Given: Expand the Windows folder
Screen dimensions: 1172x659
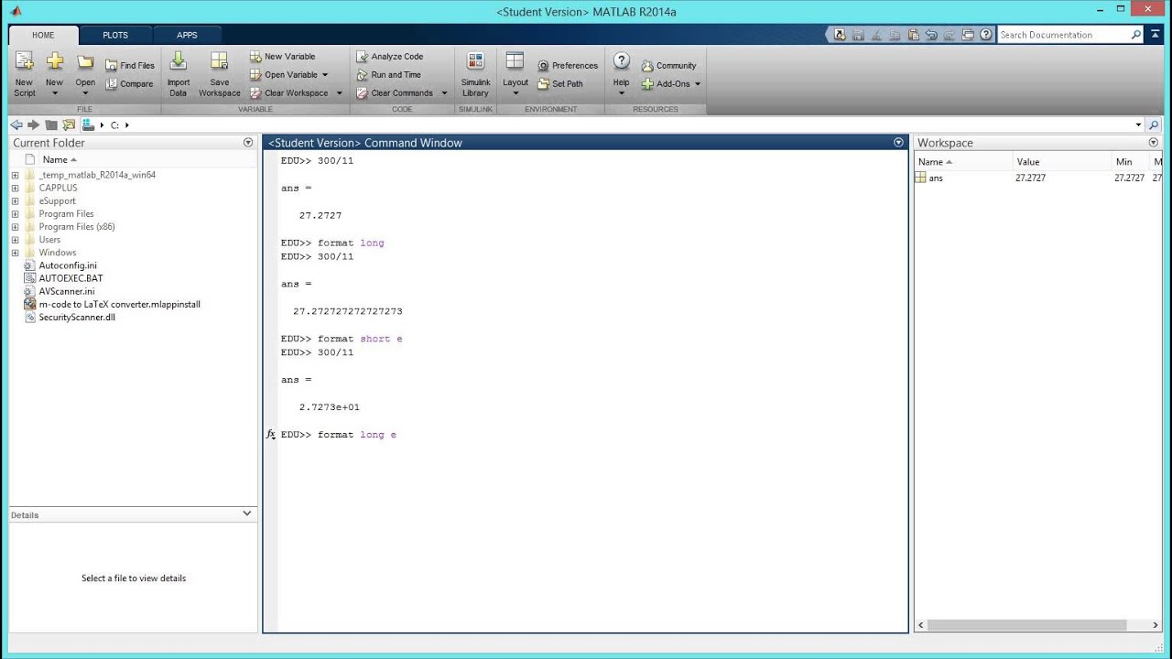Looking at the screenshot, I should pyautogui.click(x=15, y=253).
